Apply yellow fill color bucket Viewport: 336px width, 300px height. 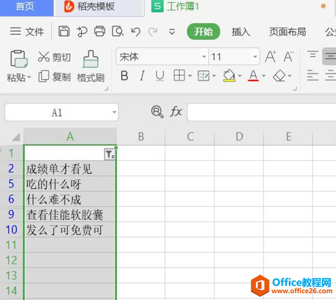point(229,75)
